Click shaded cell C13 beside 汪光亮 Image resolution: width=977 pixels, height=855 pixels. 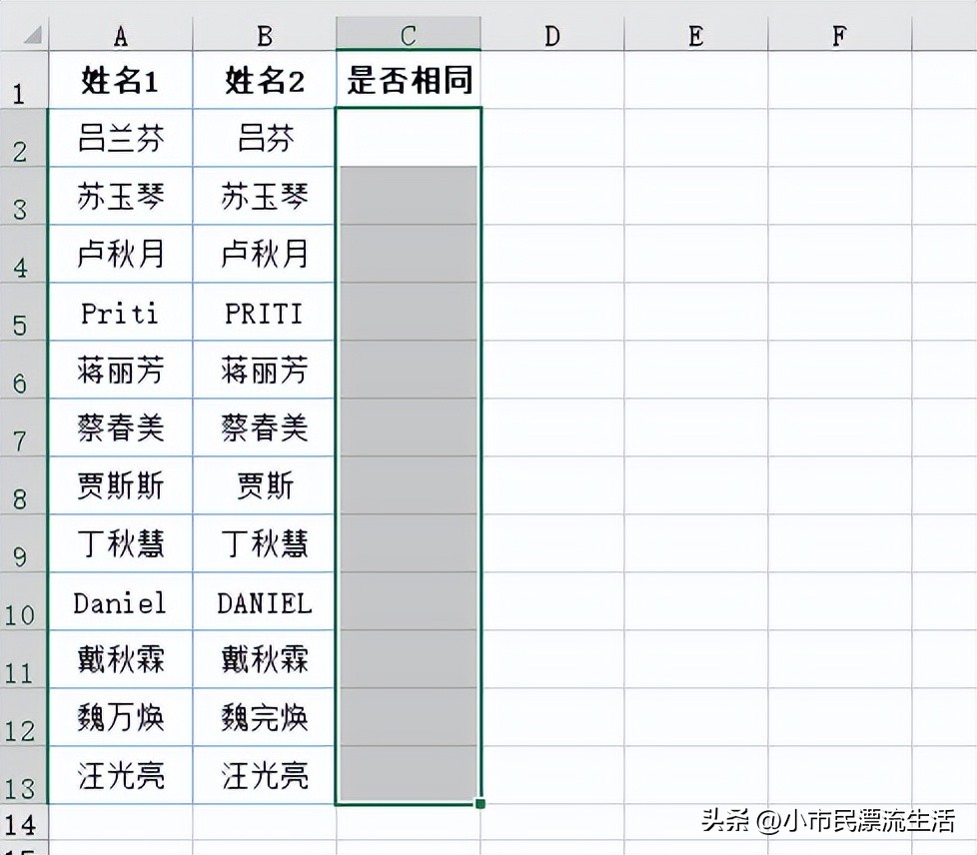click(409, 775)
